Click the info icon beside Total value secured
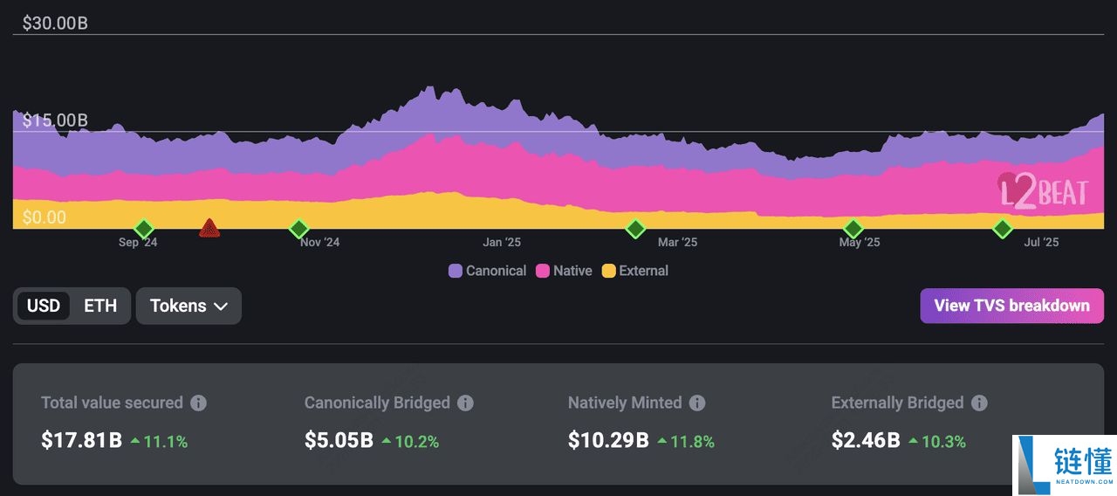This screenshot has width=1117, height=496. click(x=199, y=403)
